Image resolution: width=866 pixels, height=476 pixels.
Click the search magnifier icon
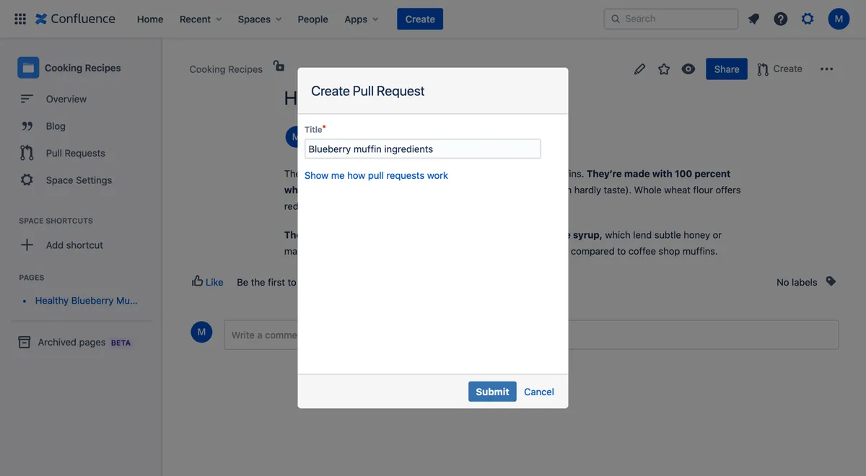pos(616,19)
